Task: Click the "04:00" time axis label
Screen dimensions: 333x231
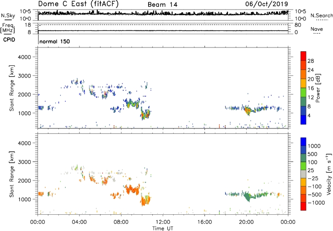Action: pyautogui.click(x=79, y=222)
